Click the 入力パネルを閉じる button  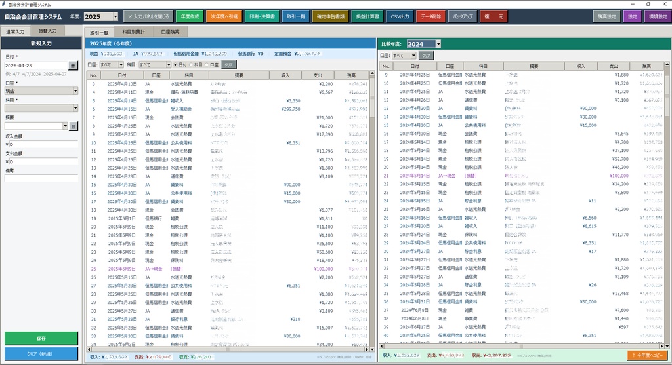149,16
